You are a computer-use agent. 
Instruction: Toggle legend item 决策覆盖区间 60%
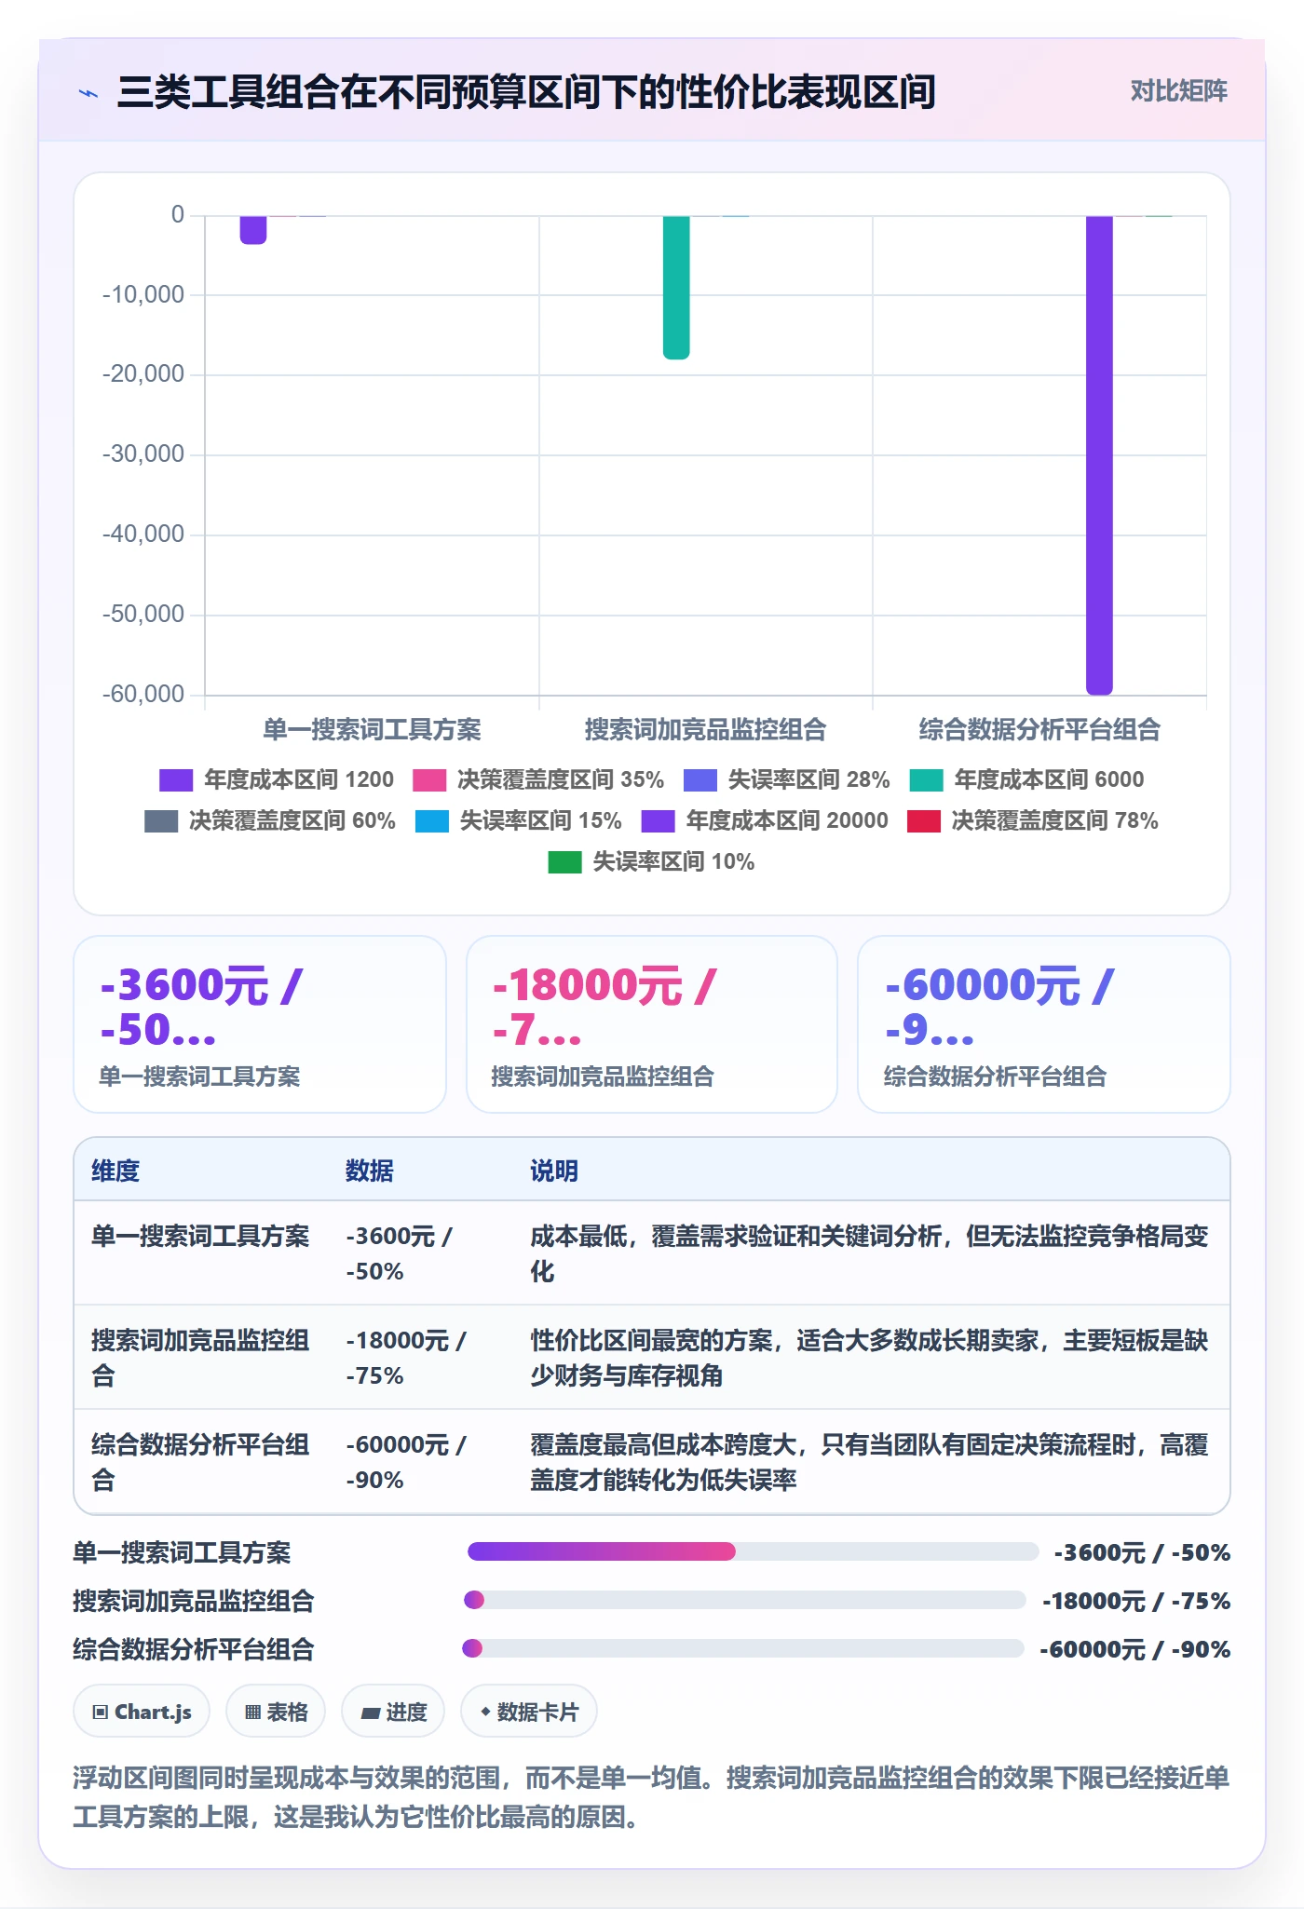(x=270, y=821)
